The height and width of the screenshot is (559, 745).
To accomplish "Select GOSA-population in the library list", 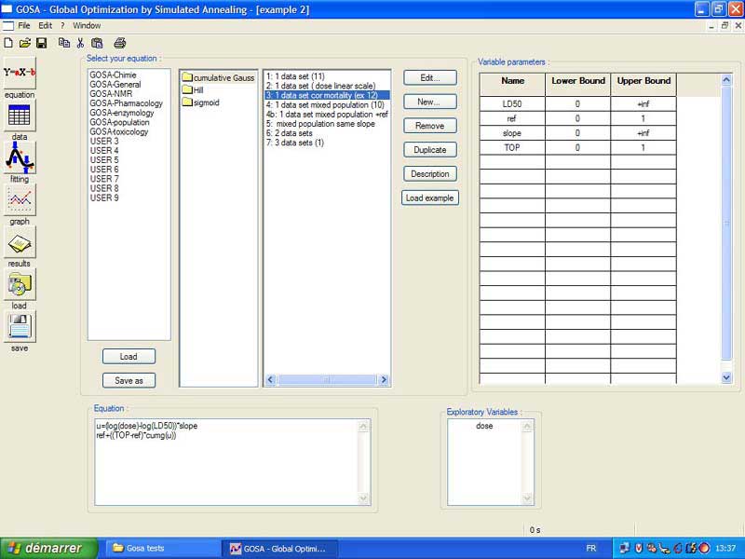I will 120,122.
